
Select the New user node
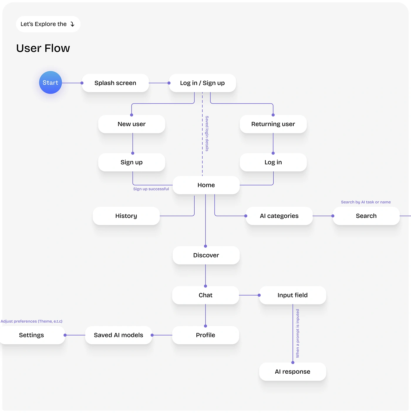click(x=132, y=124)
